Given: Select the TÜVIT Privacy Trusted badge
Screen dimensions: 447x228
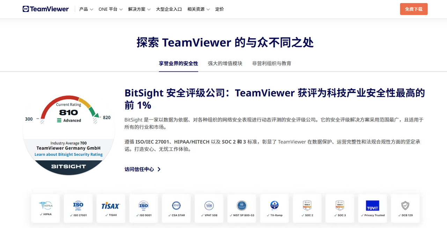Looking at the screenshot, I should [373, 208].
